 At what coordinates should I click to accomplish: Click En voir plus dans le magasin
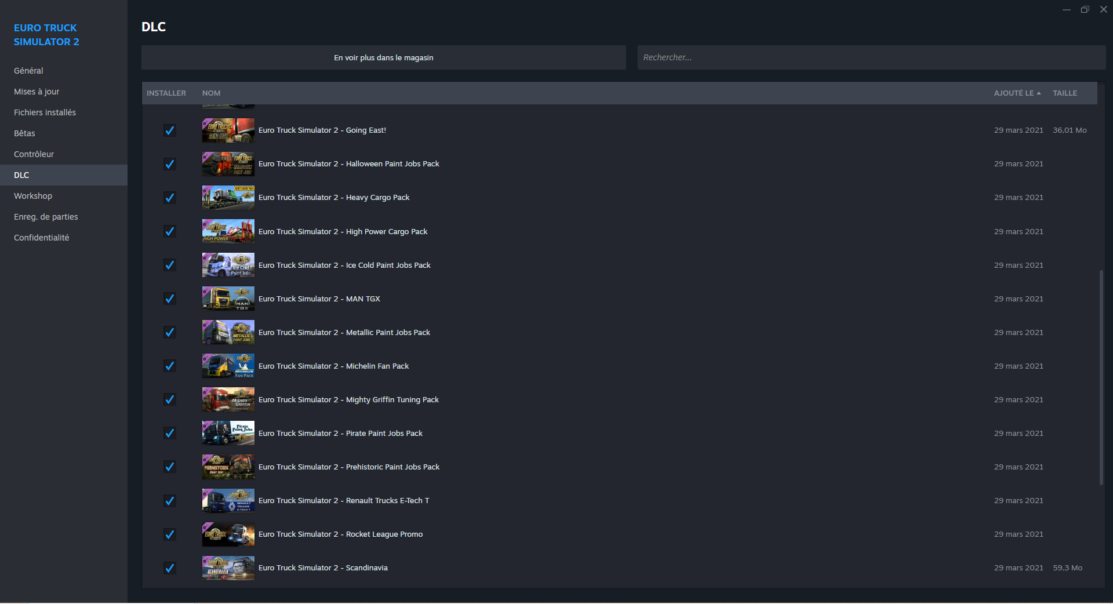click(x=384, y=57)
